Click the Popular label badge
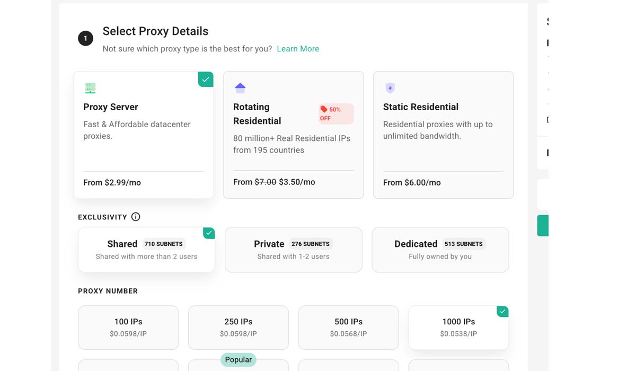 pyautogui.click(x=238, y=360)
